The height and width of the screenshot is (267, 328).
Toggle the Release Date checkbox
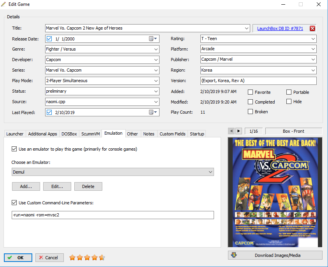[49, 39]
